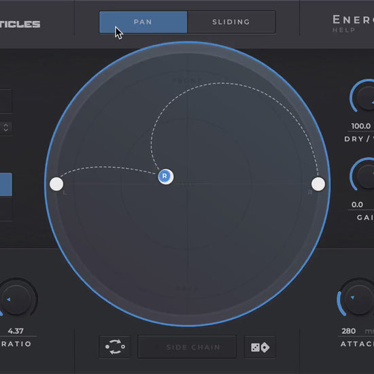Click the dice randomize icon button
The image size is (374, 374).
click(260, 347)
